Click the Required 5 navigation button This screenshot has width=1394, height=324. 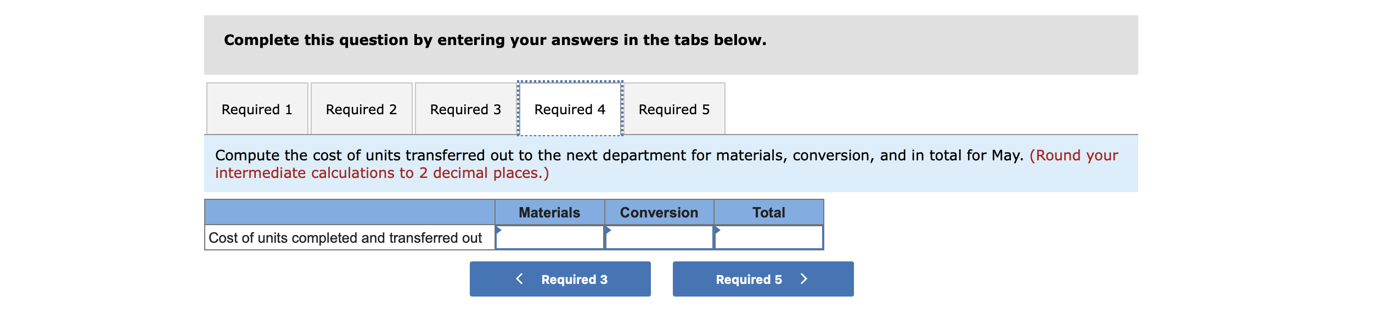(x=762, y=279)
